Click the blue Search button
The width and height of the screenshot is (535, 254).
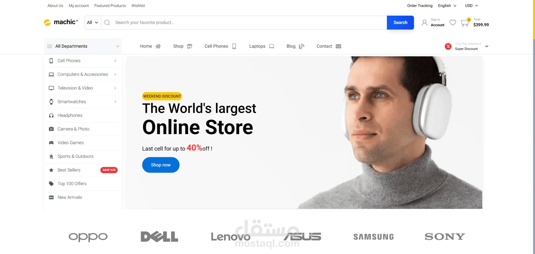(x=400, y=23)
